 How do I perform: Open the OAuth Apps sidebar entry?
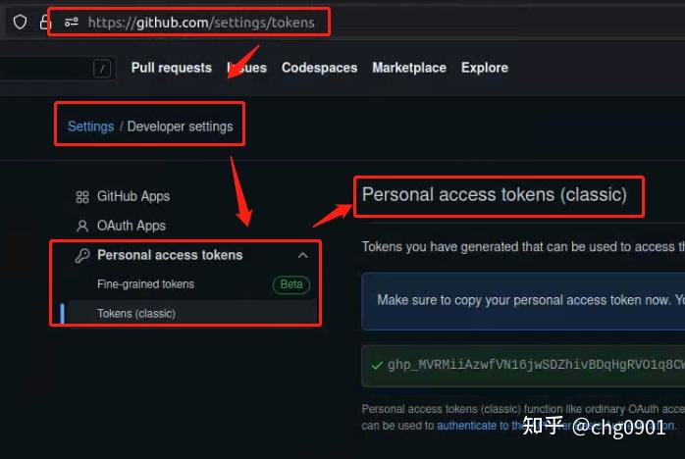coord(132,226)
